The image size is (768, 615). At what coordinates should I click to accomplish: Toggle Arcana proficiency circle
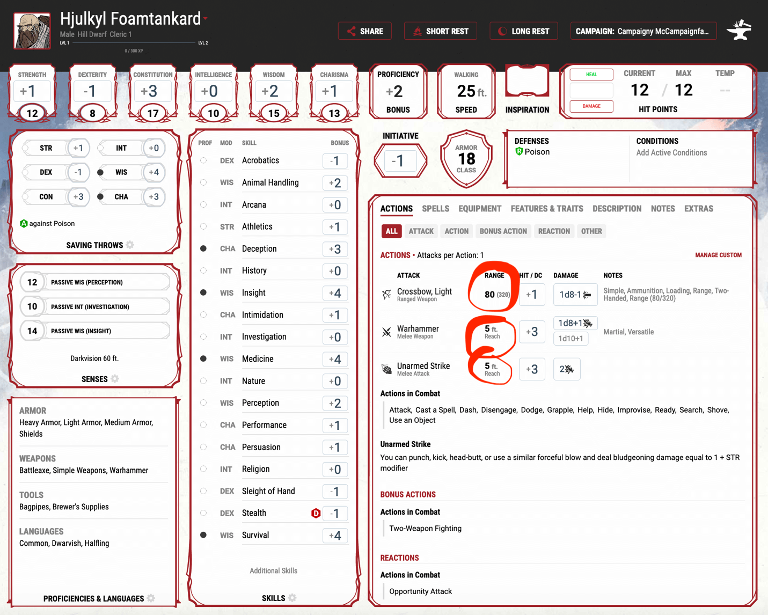coord(203,204)
